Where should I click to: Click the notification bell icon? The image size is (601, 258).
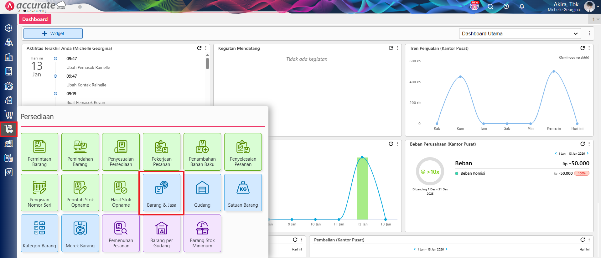pyautogui.click(x=522, y=7)
